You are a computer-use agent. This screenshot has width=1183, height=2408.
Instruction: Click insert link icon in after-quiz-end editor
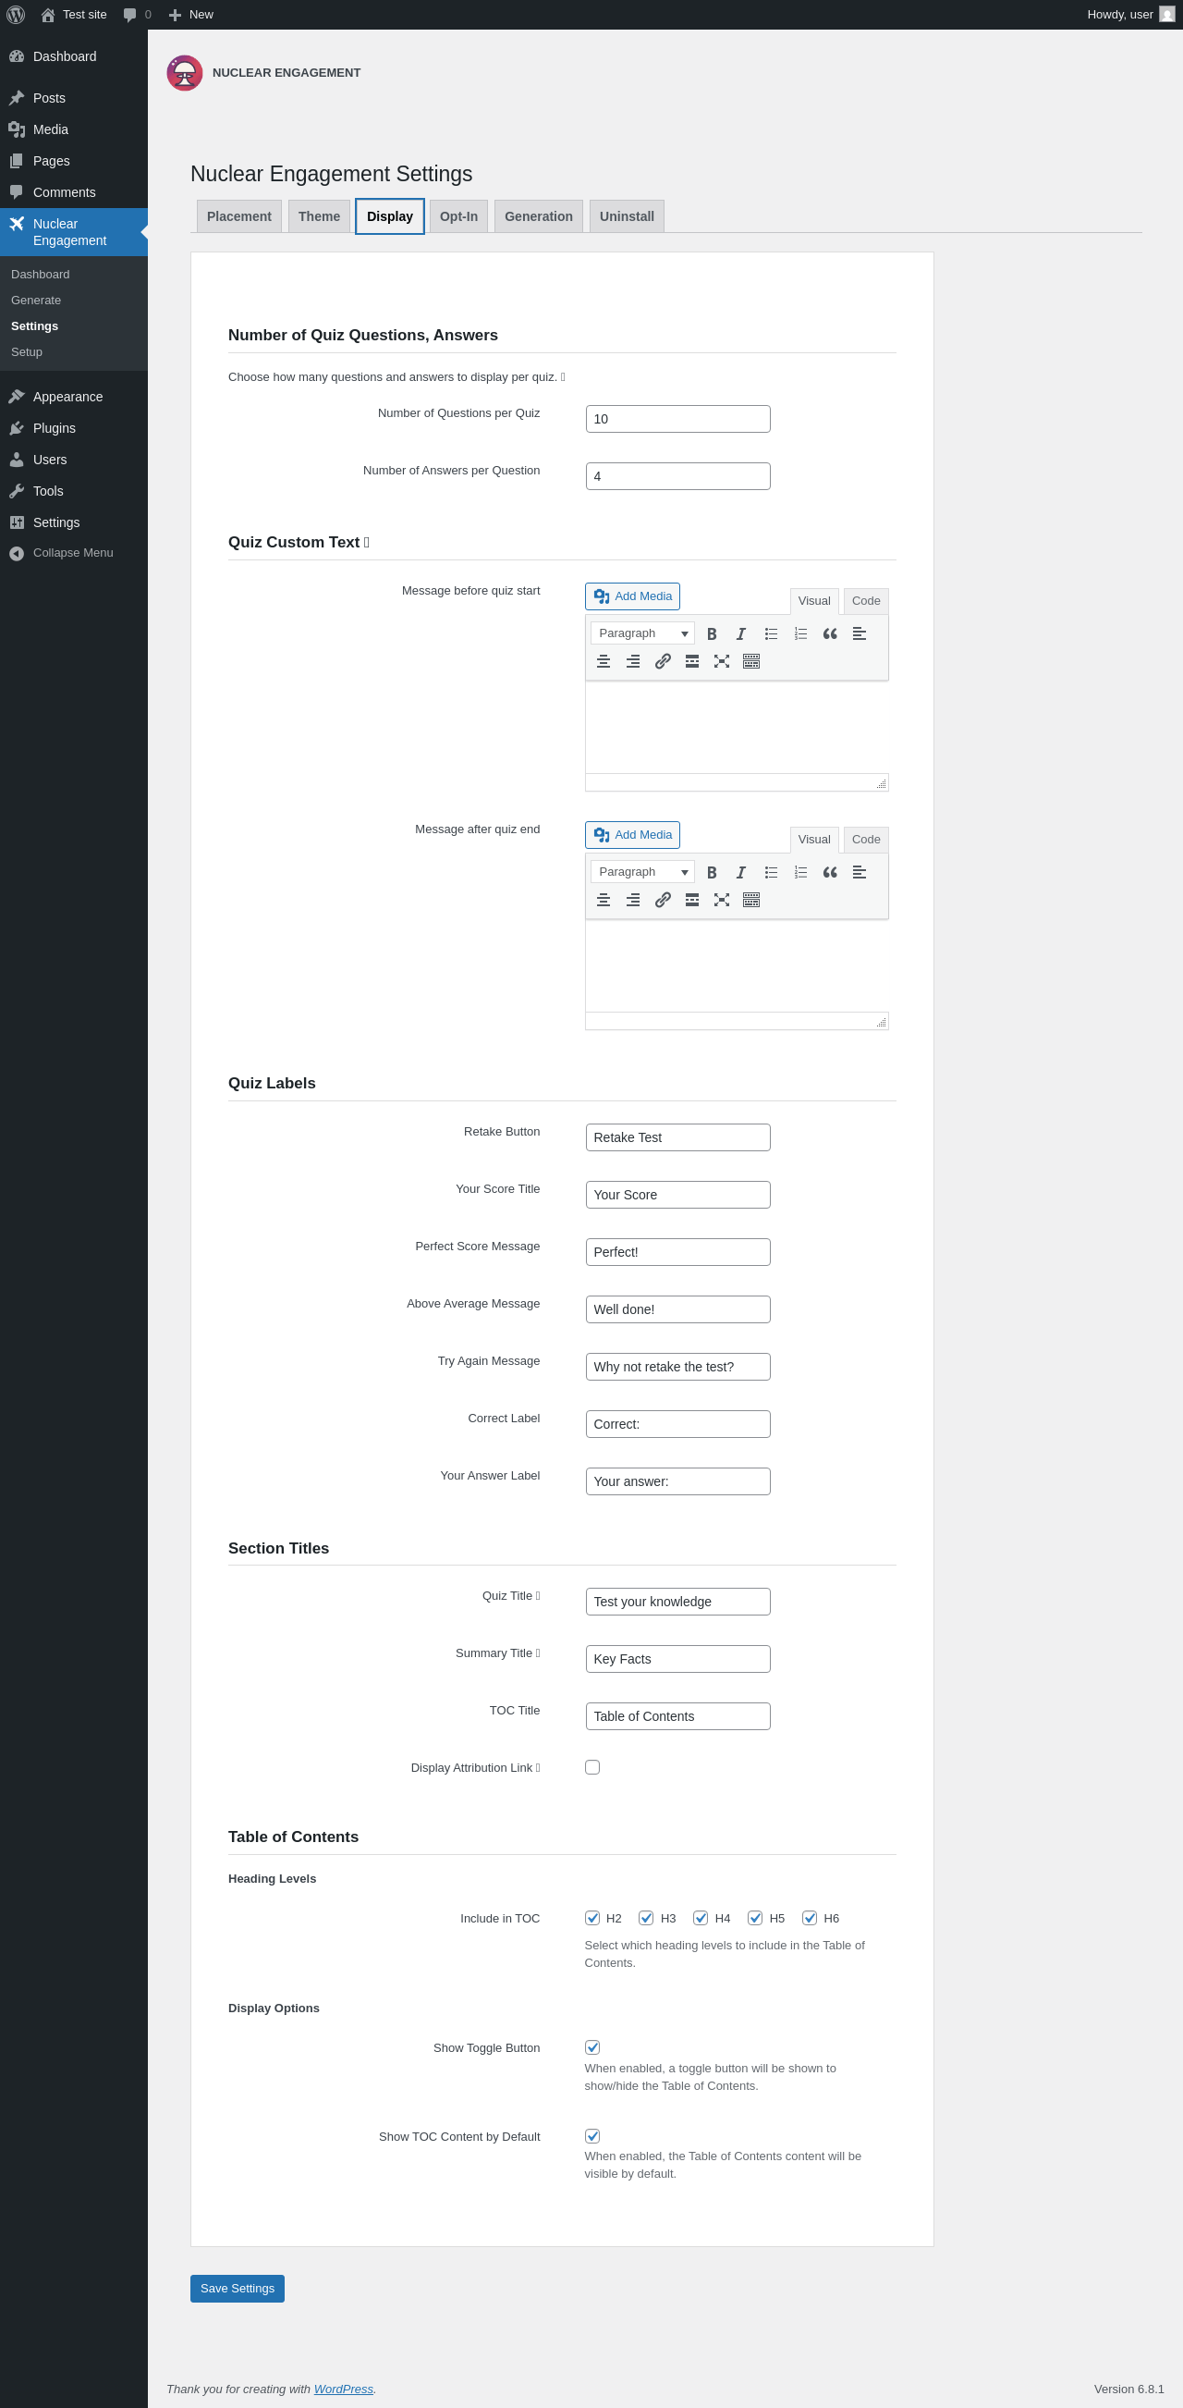pos(663,899)
